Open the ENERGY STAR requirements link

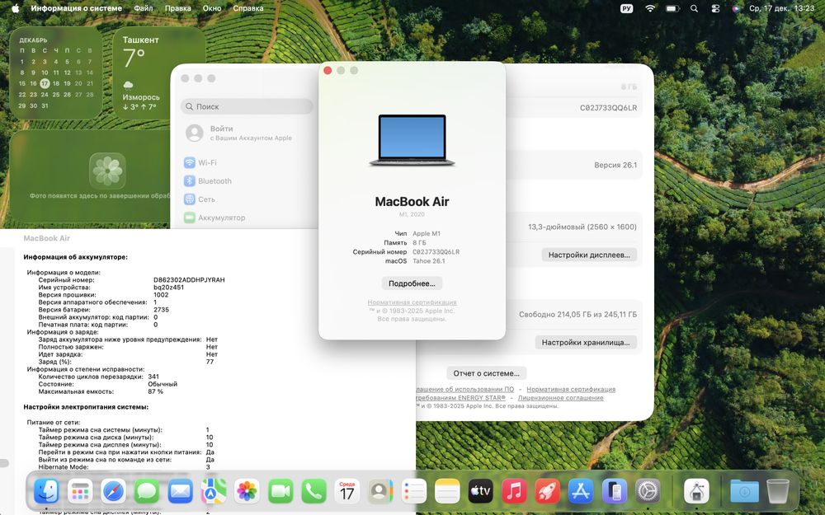(x=460, y=398)
